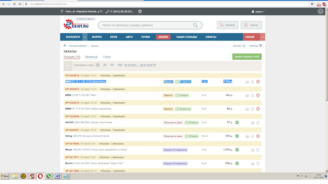Click the Помощь link
Viewport: 328px width, 184px height.
click(255, 46)
